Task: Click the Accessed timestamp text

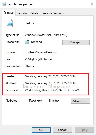Action: point(52,90)
